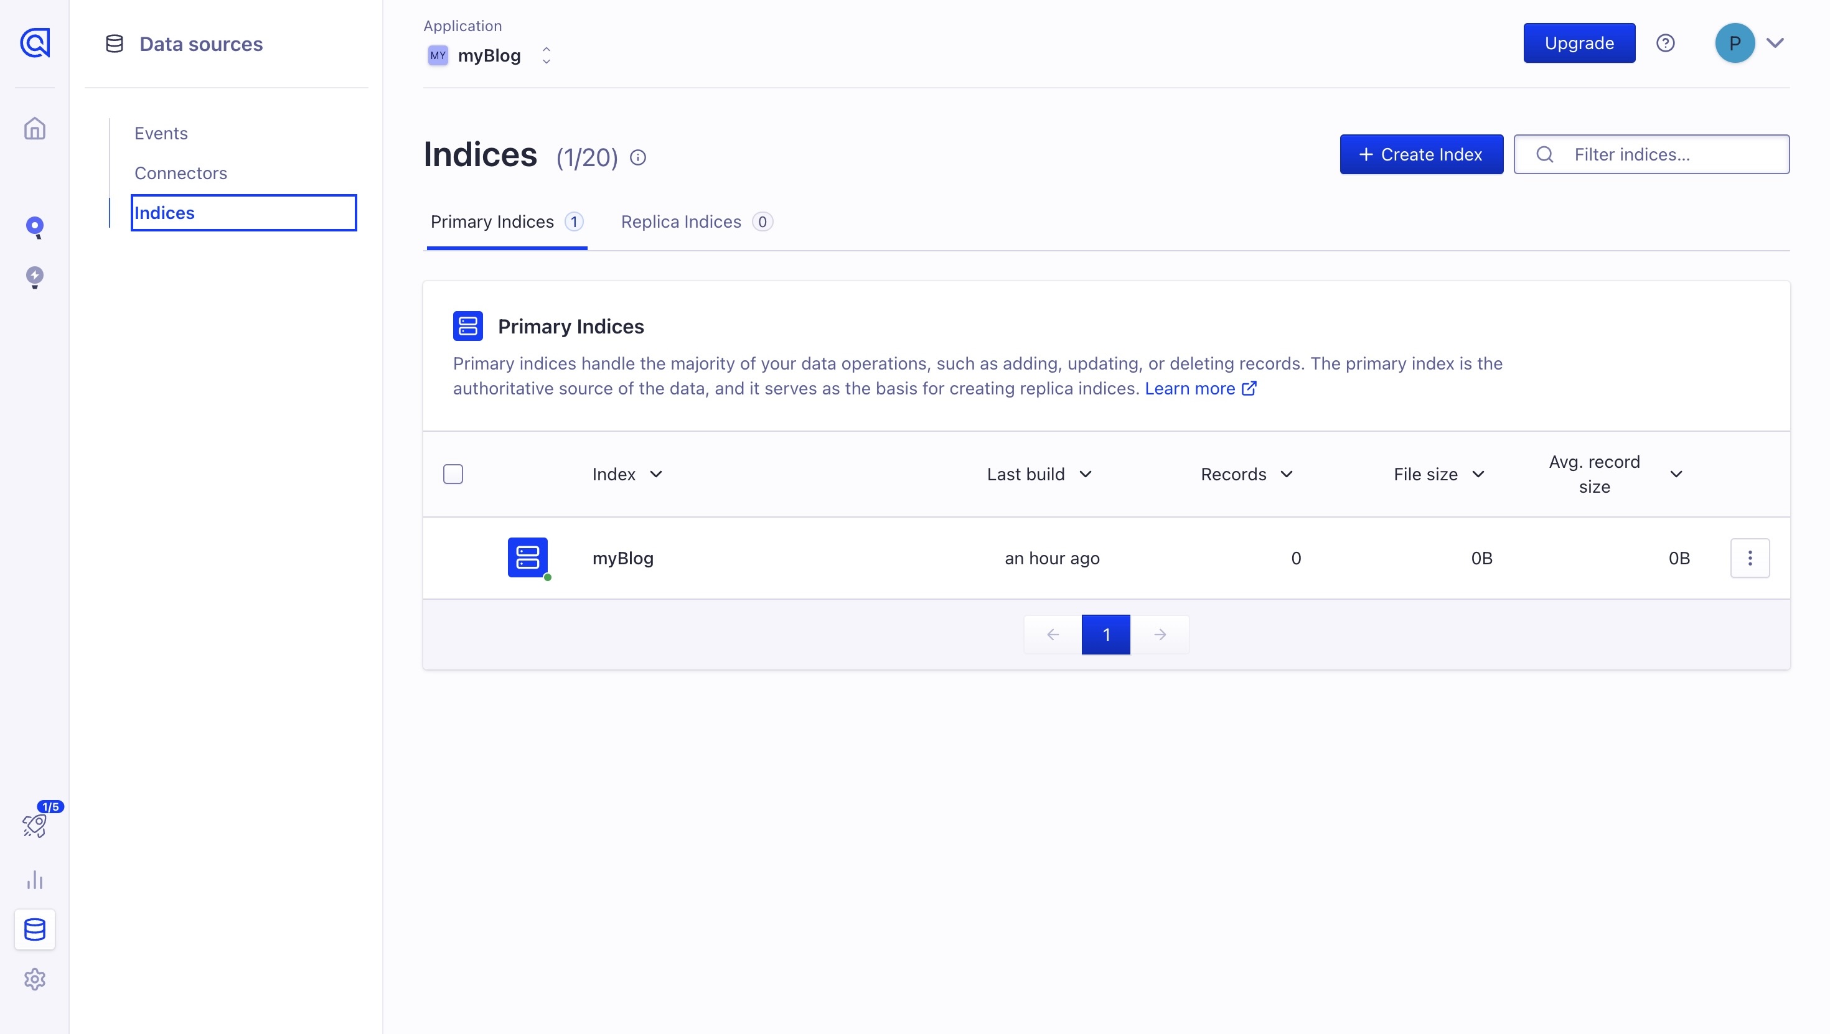Viewport: 1830px width, 1034px height.
Task: Open the P user avatar
Action: point(1735,44)
